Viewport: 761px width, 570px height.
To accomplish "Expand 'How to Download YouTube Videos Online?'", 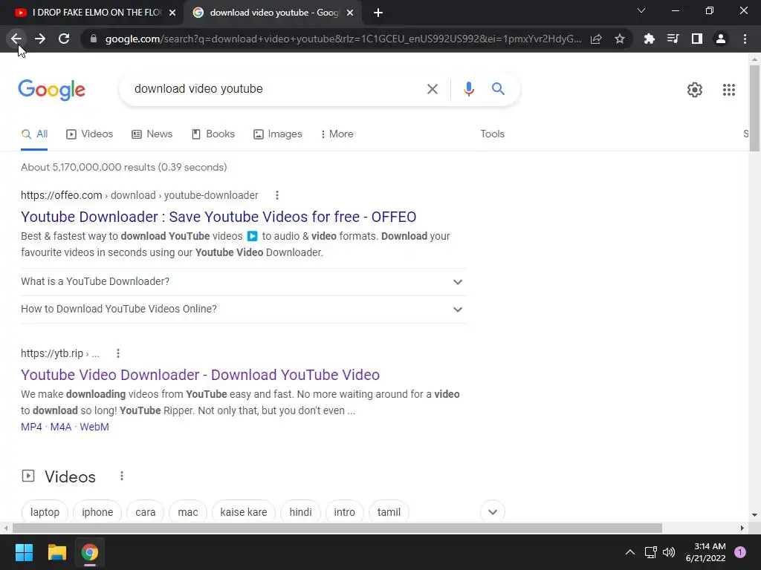I will tap(244, 309).
